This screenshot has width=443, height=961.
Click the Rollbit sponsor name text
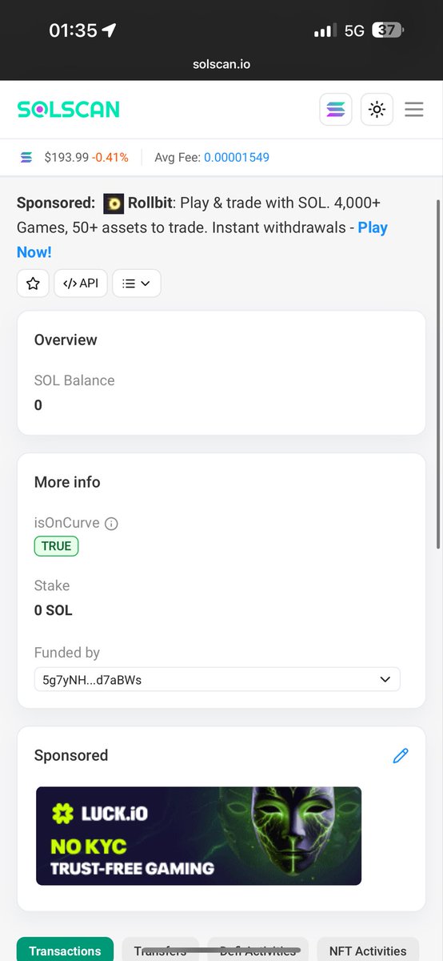tap(150, 203)
